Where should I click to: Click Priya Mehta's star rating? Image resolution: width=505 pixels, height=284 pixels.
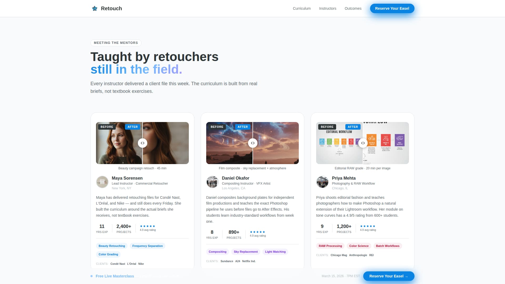(368, 226)
